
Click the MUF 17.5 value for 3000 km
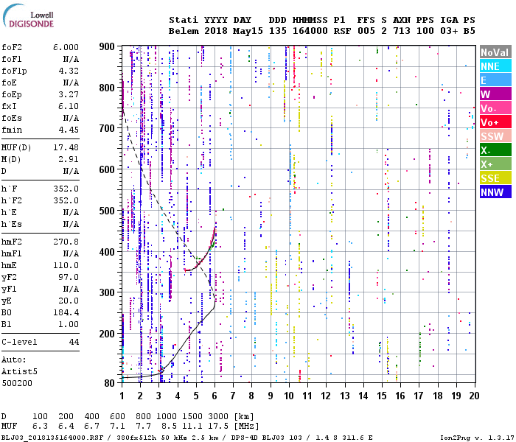pos(218,427)
